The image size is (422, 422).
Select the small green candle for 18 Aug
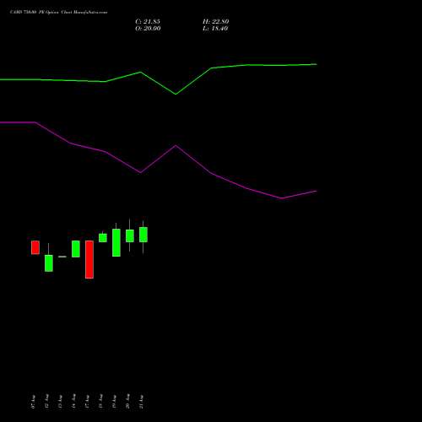[103, 237]
